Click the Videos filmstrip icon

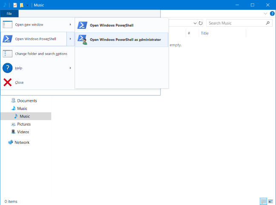(13, 132)
